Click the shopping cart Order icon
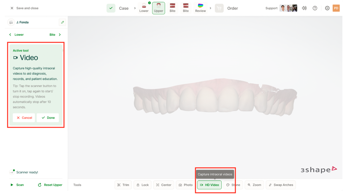This screenshot has width=345, height=195. click(219, 8)
